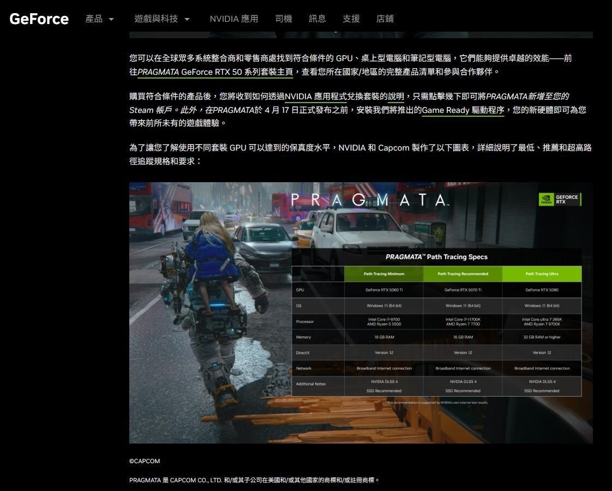Open the PRAGMATA GeForce RTX 50 系列套裝主頁 link

(215, 72)
